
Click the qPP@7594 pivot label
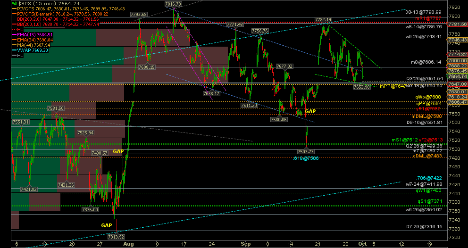click(429, 103)
